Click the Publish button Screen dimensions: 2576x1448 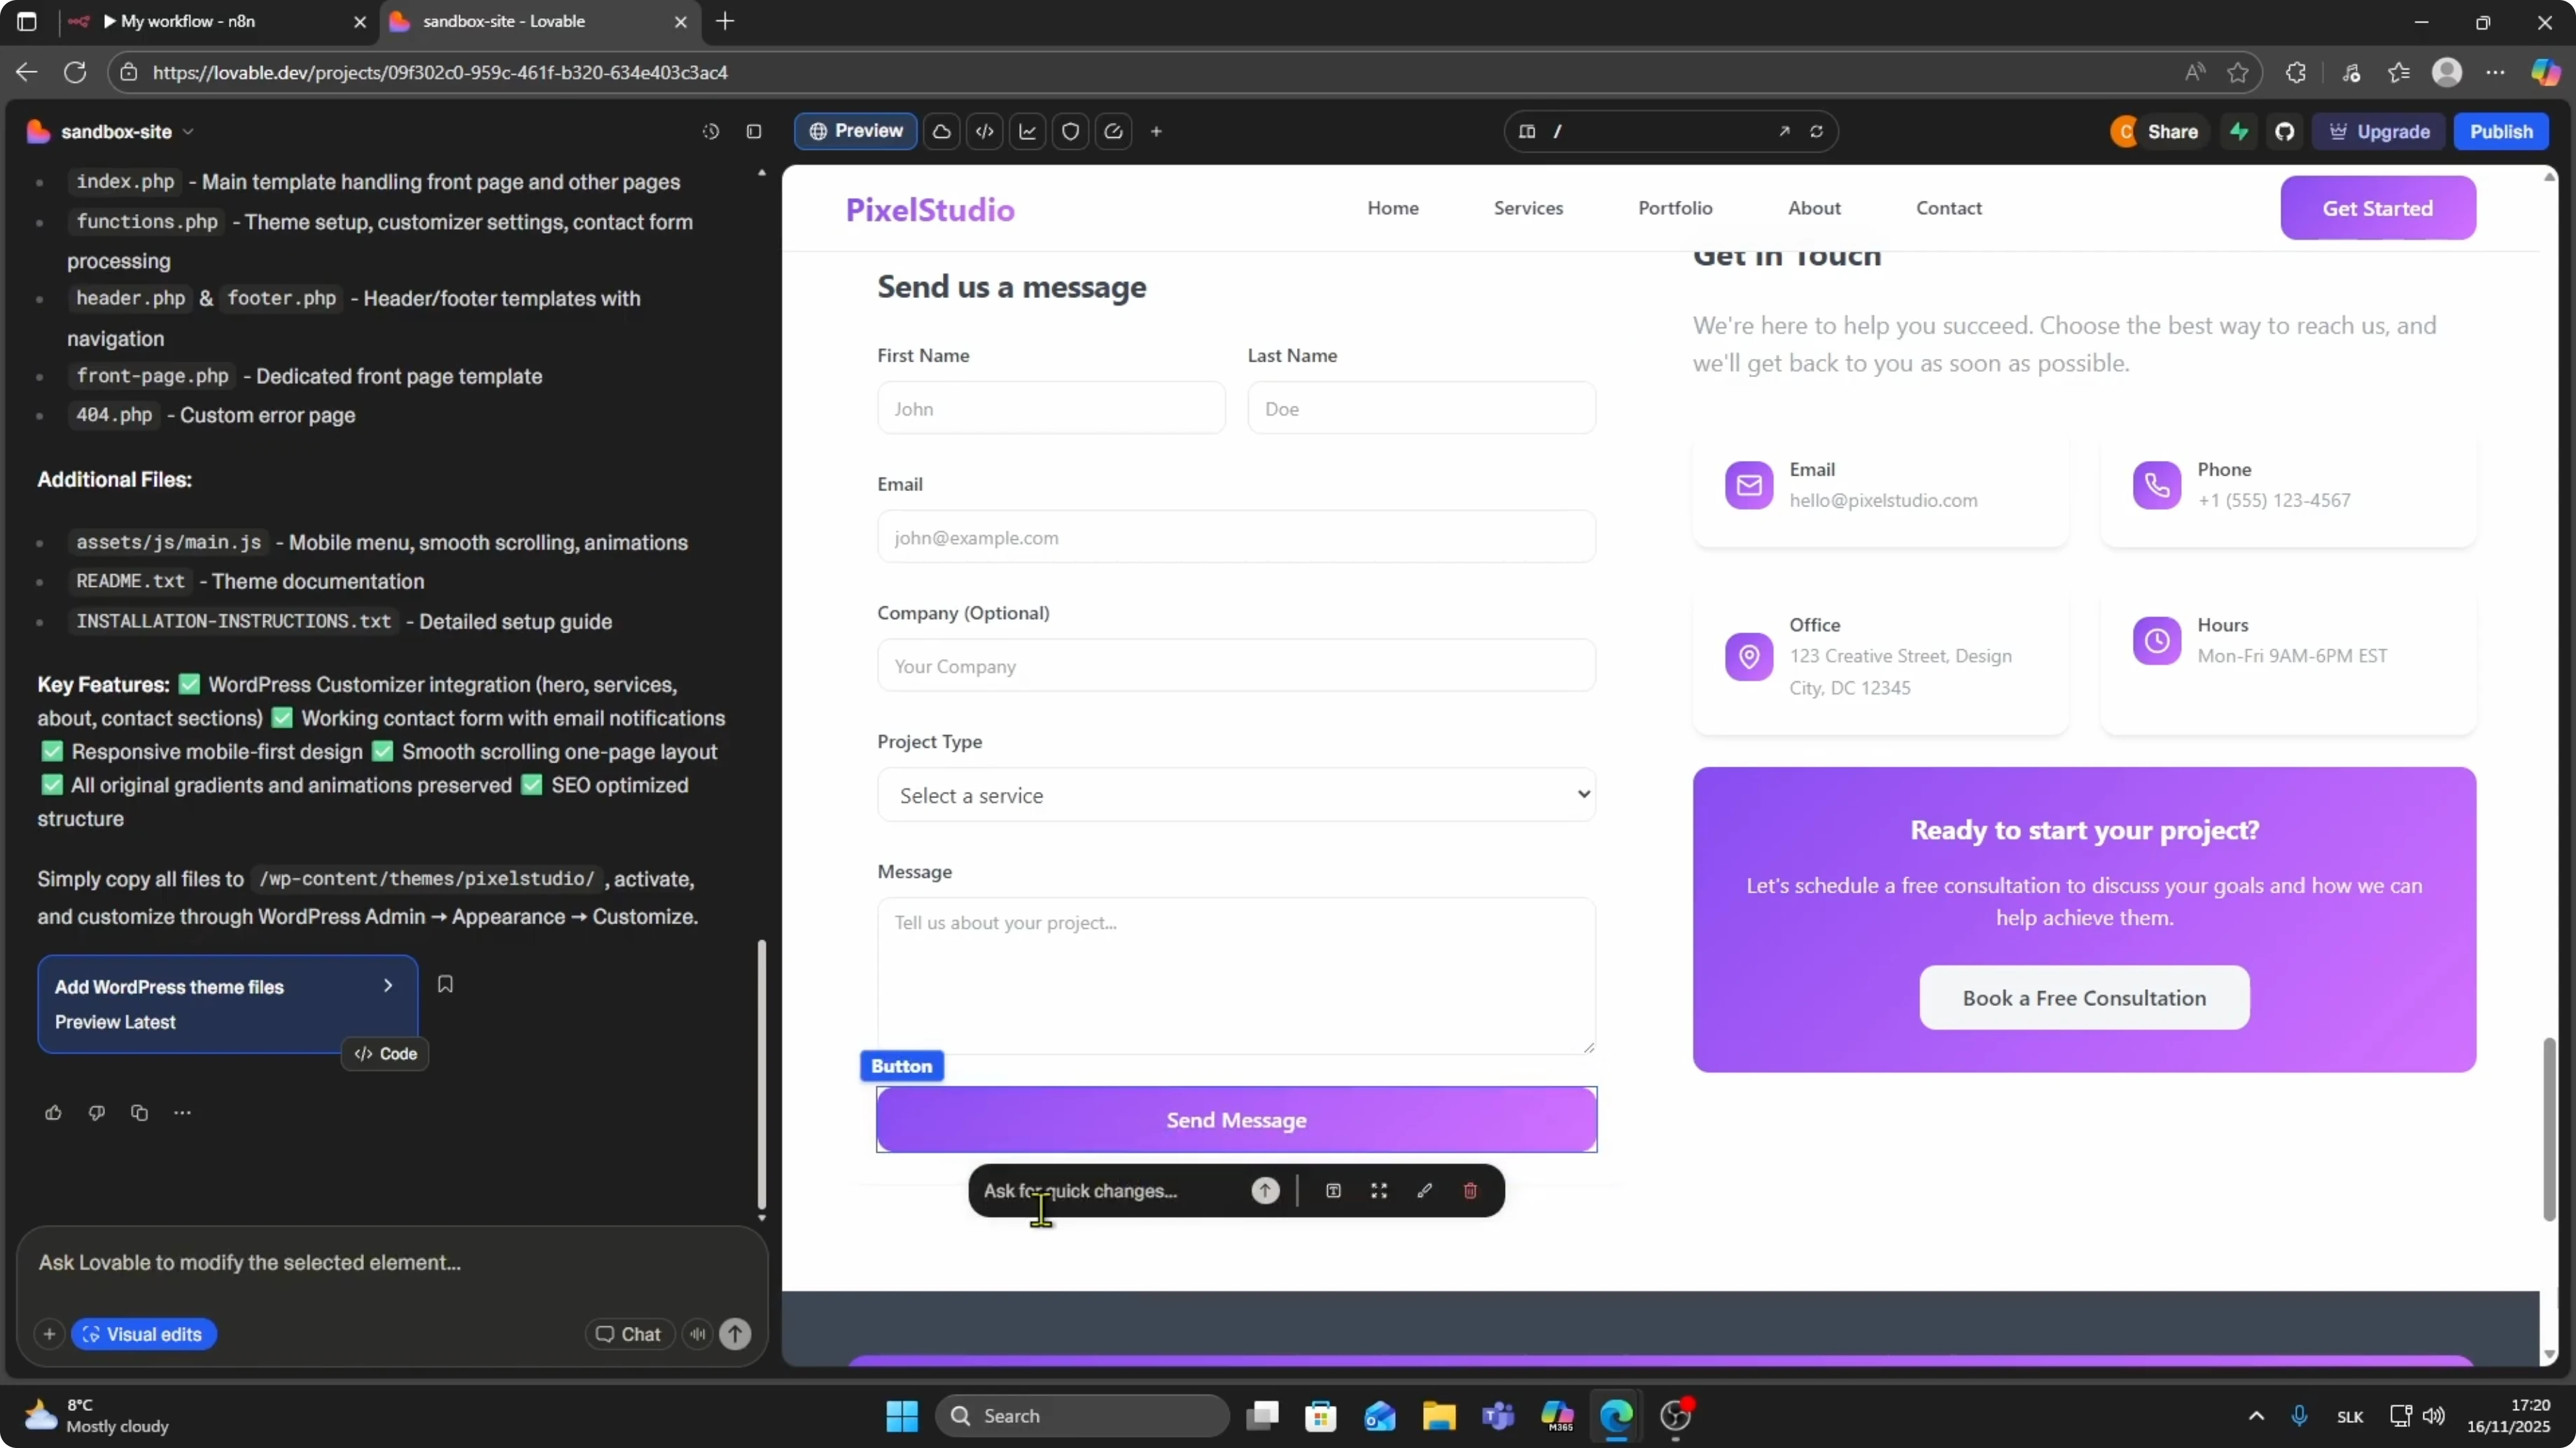point(2501,132)
